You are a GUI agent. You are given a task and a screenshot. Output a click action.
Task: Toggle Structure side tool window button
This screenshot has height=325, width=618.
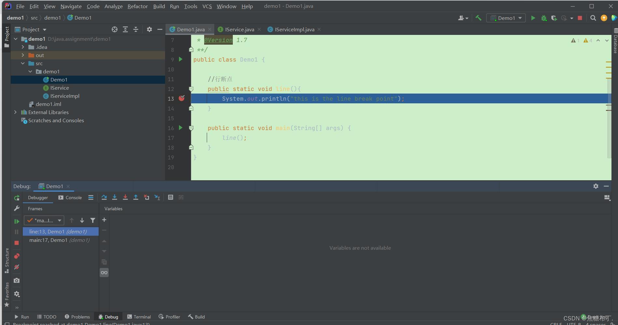coord(7,261)
